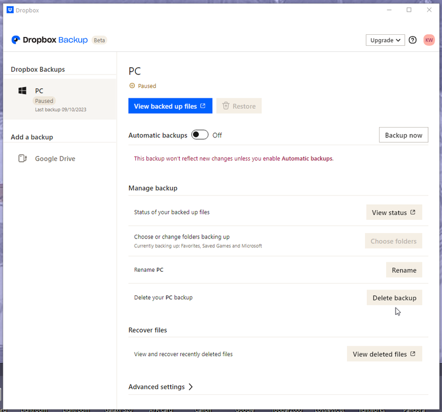This screenshot has width=442, height=412.
Task: Click the Dropbox icon in title bar
Action: click(10, 10)
